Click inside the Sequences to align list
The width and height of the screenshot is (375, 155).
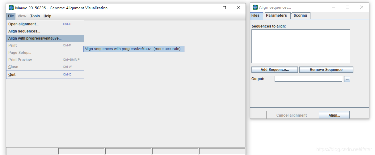[301, 46]
